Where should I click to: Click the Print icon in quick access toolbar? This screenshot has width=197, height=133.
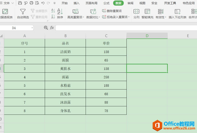pyautogui.click(x=31, y=3)
